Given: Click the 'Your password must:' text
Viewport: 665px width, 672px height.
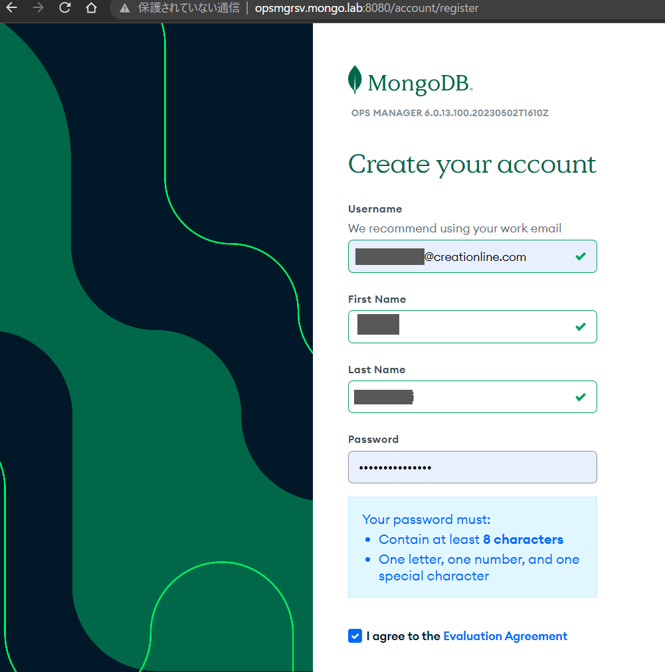Looking at the screenshot, I should [427, 519].
